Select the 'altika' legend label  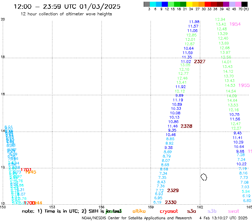tap(139, 211)
